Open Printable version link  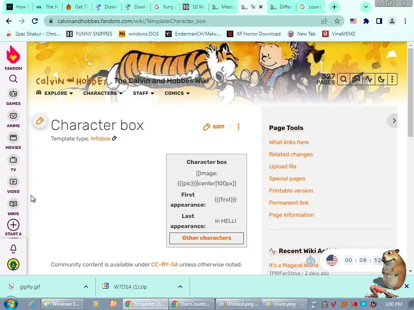[291, 191]
